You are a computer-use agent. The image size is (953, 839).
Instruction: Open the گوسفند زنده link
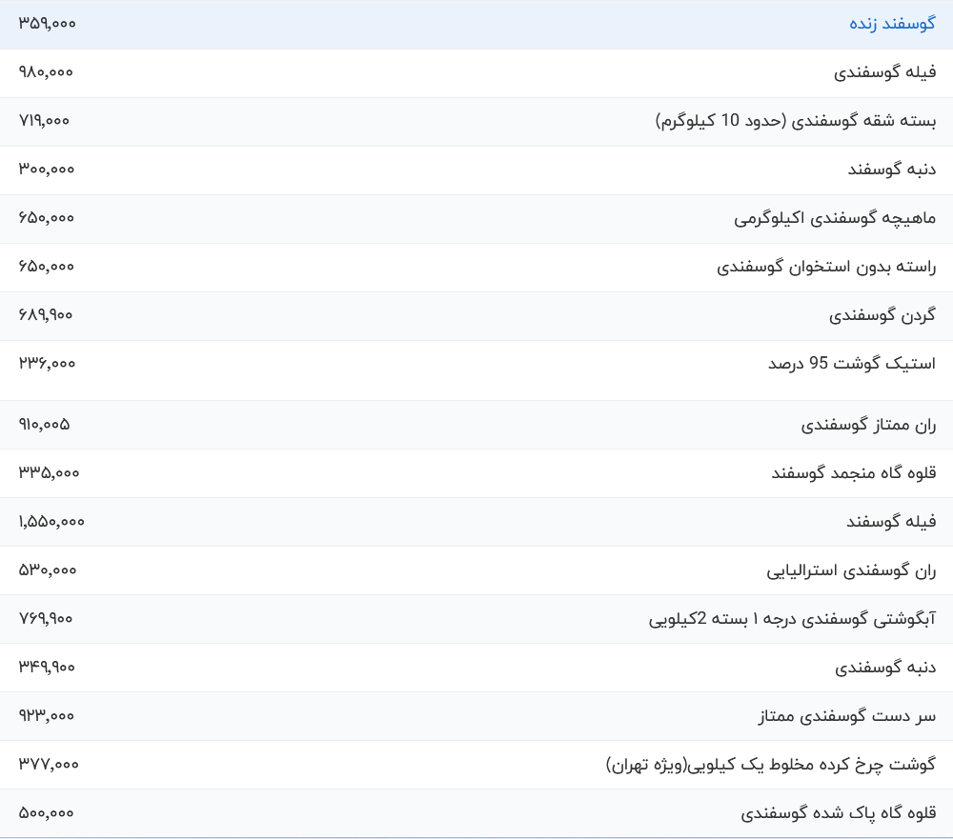pyautogui.click(x=892, y=24)
